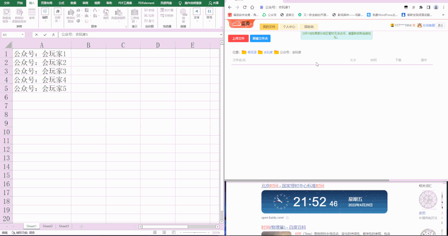Screen dimensions: 448x236
Task: Open the Text (文本) dropdown in ribbon
Action: coord(197,15)
